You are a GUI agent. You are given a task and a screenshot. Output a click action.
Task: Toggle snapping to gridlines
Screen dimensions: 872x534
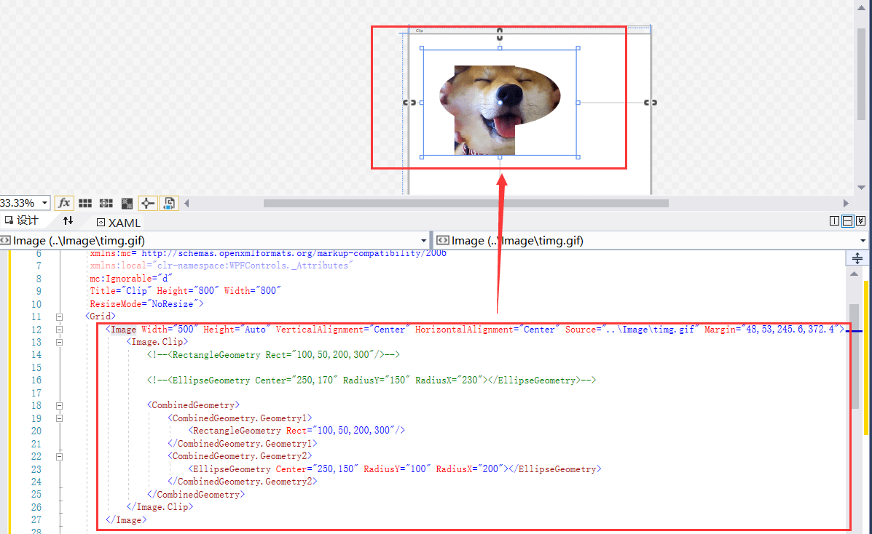pos(106,202)
